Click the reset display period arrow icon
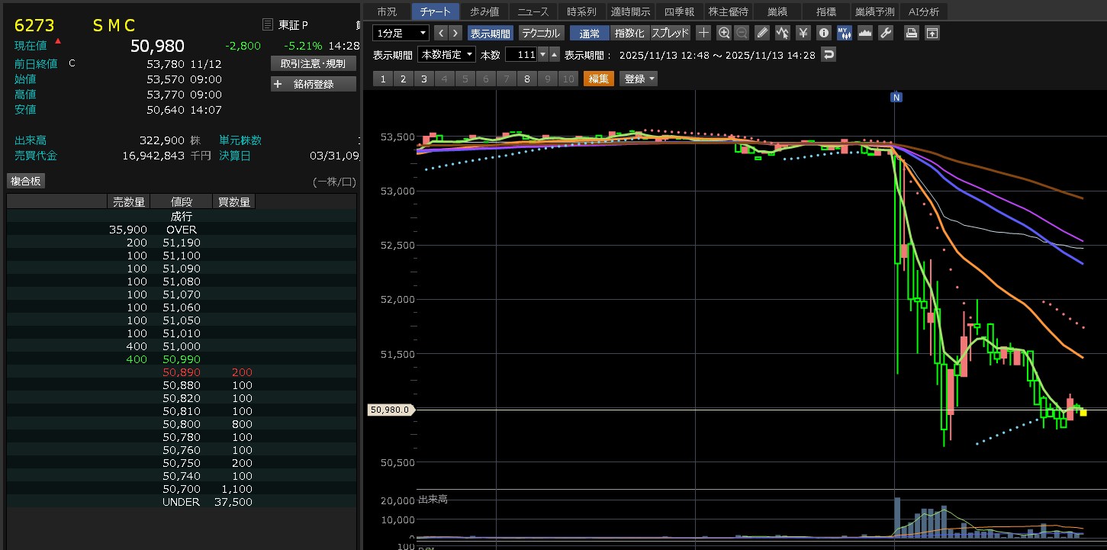This screenshot has height=550, width=1107. point(829,55)
